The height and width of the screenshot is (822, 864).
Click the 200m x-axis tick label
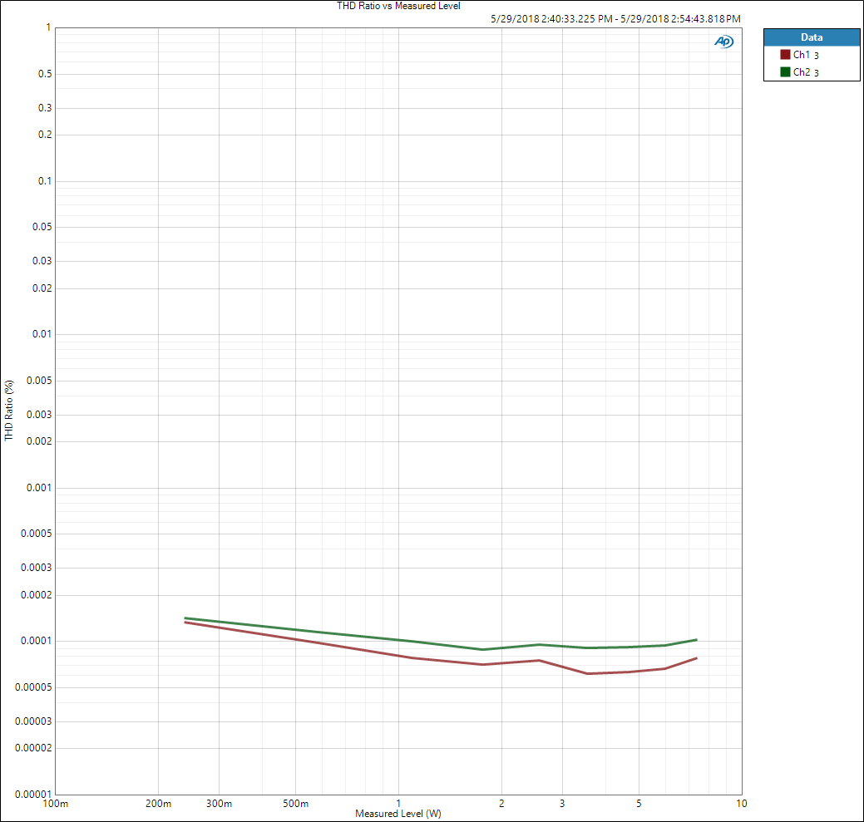click(158, 804)
